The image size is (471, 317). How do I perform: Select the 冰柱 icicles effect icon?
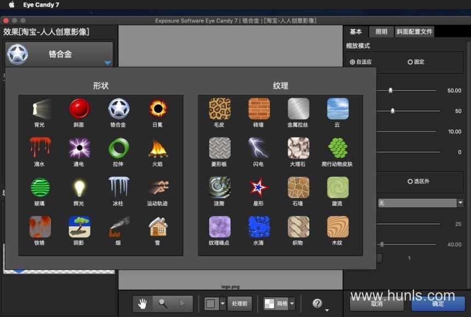coord(119,188)
